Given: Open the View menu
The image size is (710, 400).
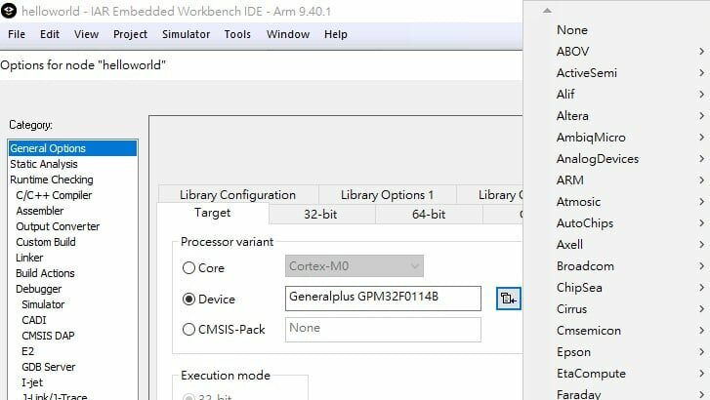Looking at the screenshot, I should point(87,34).
